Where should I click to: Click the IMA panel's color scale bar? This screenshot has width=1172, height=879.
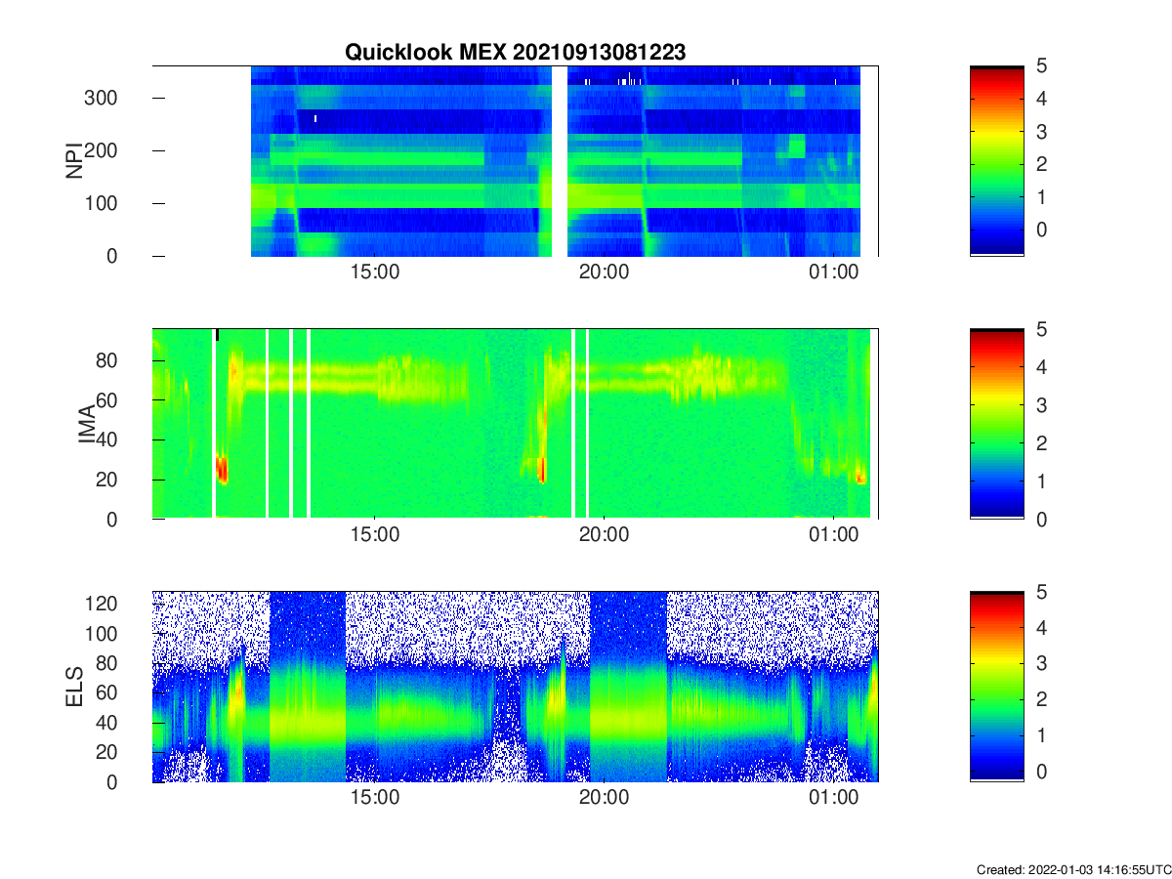[997, 424]
